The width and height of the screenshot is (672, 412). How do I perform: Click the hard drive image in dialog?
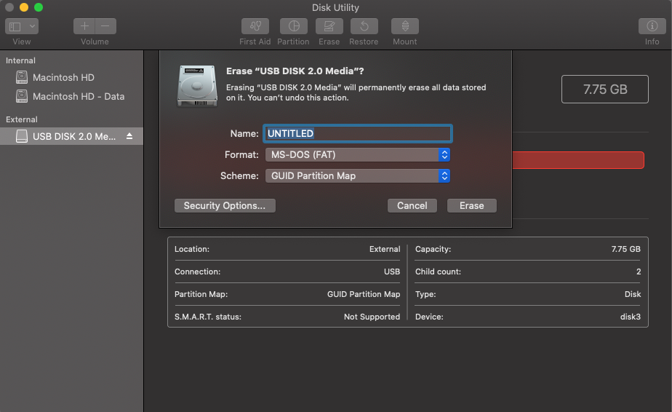click(x=197, y=86)
